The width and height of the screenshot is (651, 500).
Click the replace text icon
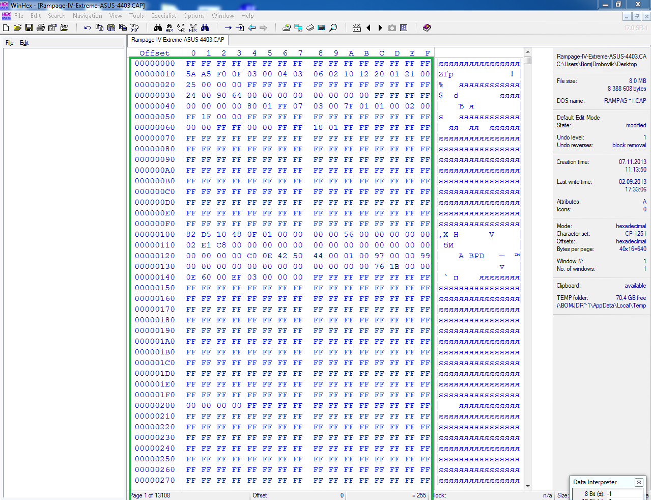(x=181, y=27)
